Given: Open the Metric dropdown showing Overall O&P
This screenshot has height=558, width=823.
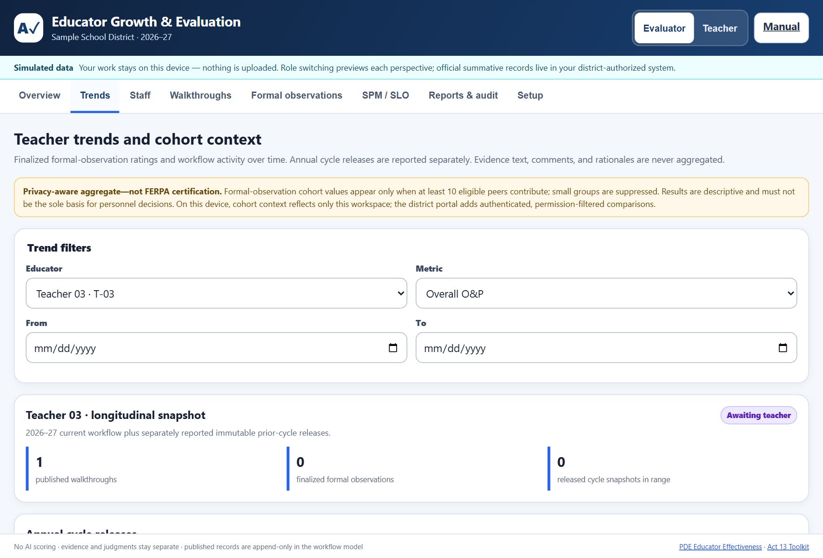Looking at the screenshot, I should (x=606, y=293).
